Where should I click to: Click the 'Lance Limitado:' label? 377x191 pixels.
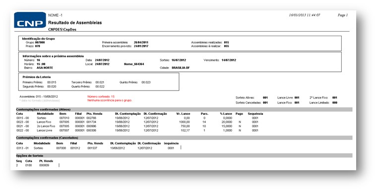319,103
